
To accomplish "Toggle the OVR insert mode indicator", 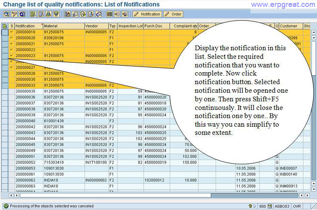I will 297,206.
